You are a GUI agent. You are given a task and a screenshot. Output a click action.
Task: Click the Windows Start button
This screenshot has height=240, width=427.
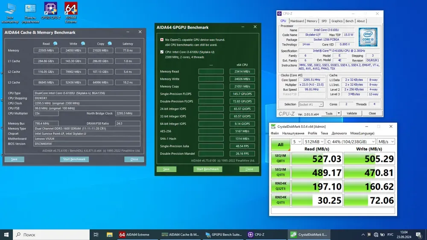[6, 234]
